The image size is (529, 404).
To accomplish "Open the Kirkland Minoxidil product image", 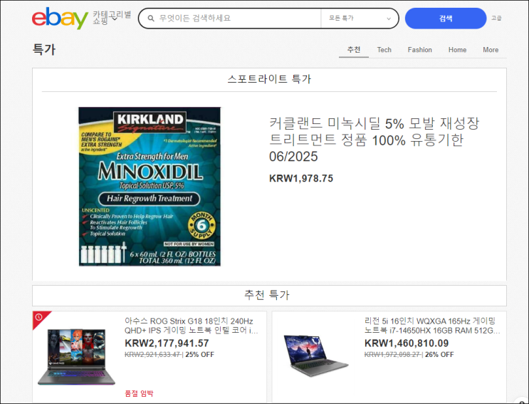I will click(150, 187).
